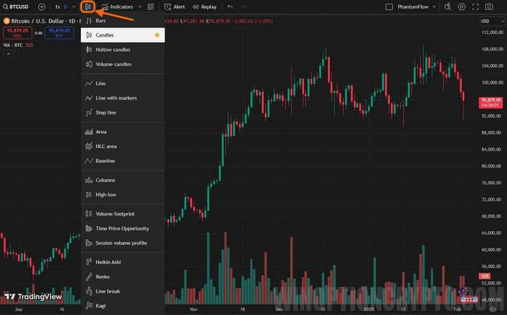This screenshot has height=315, width=507.
Task: Click the chart type candles icon in toolbar
Action: tap(88, 7)
